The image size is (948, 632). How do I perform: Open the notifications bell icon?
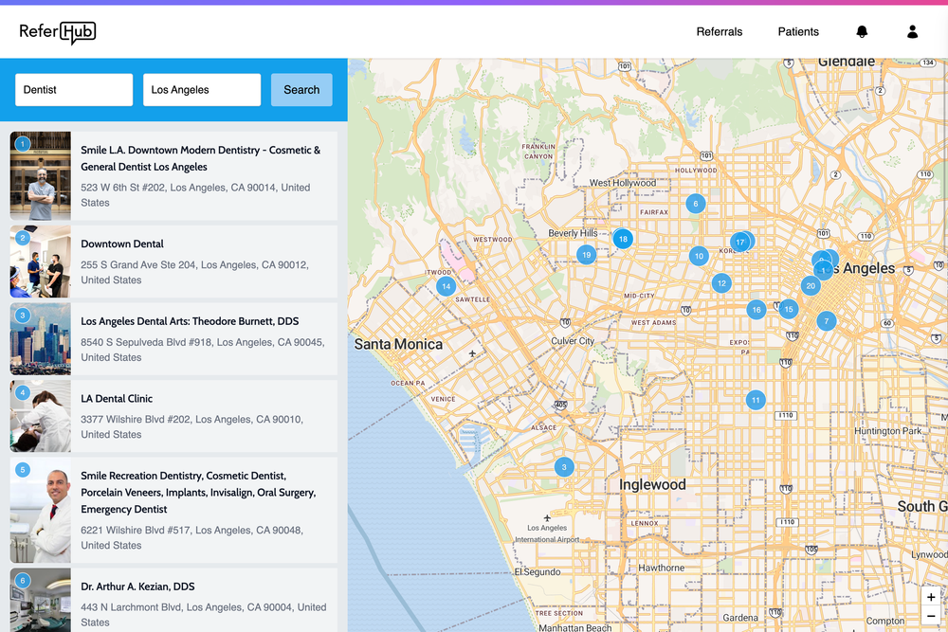(x=862, y=32)
